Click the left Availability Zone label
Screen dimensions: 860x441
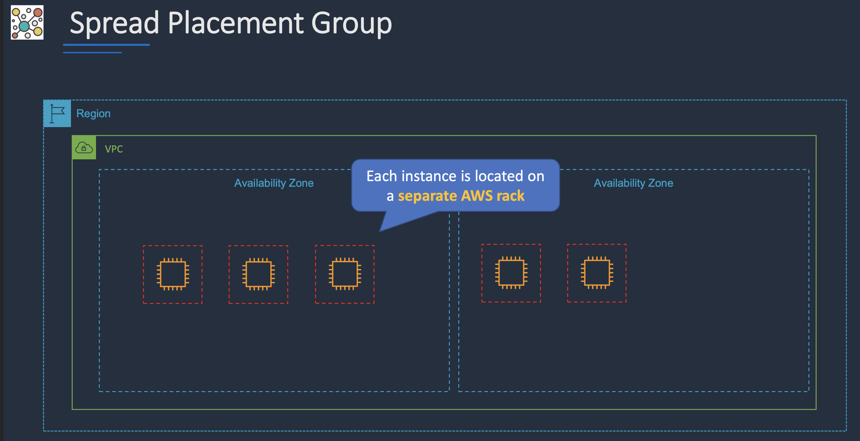[x=274, y=183]
